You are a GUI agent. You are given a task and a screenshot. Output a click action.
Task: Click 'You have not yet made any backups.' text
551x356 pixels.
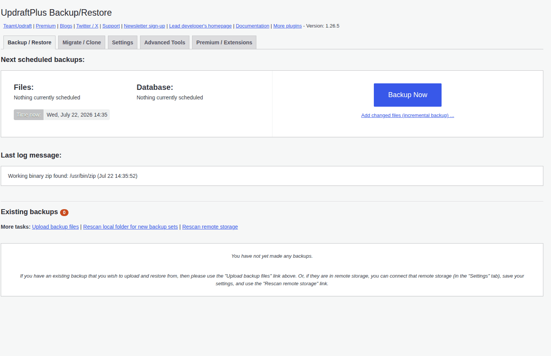pos(272,256)
